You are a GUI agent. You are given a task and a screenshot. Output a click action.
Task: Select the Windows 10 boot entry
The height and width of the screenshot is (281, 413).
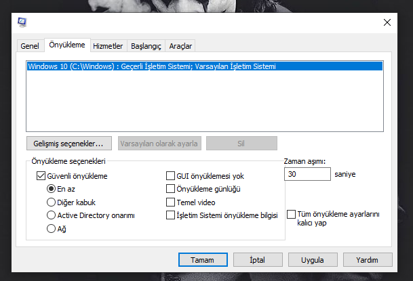pyautogui.click(x=152, y=67)
